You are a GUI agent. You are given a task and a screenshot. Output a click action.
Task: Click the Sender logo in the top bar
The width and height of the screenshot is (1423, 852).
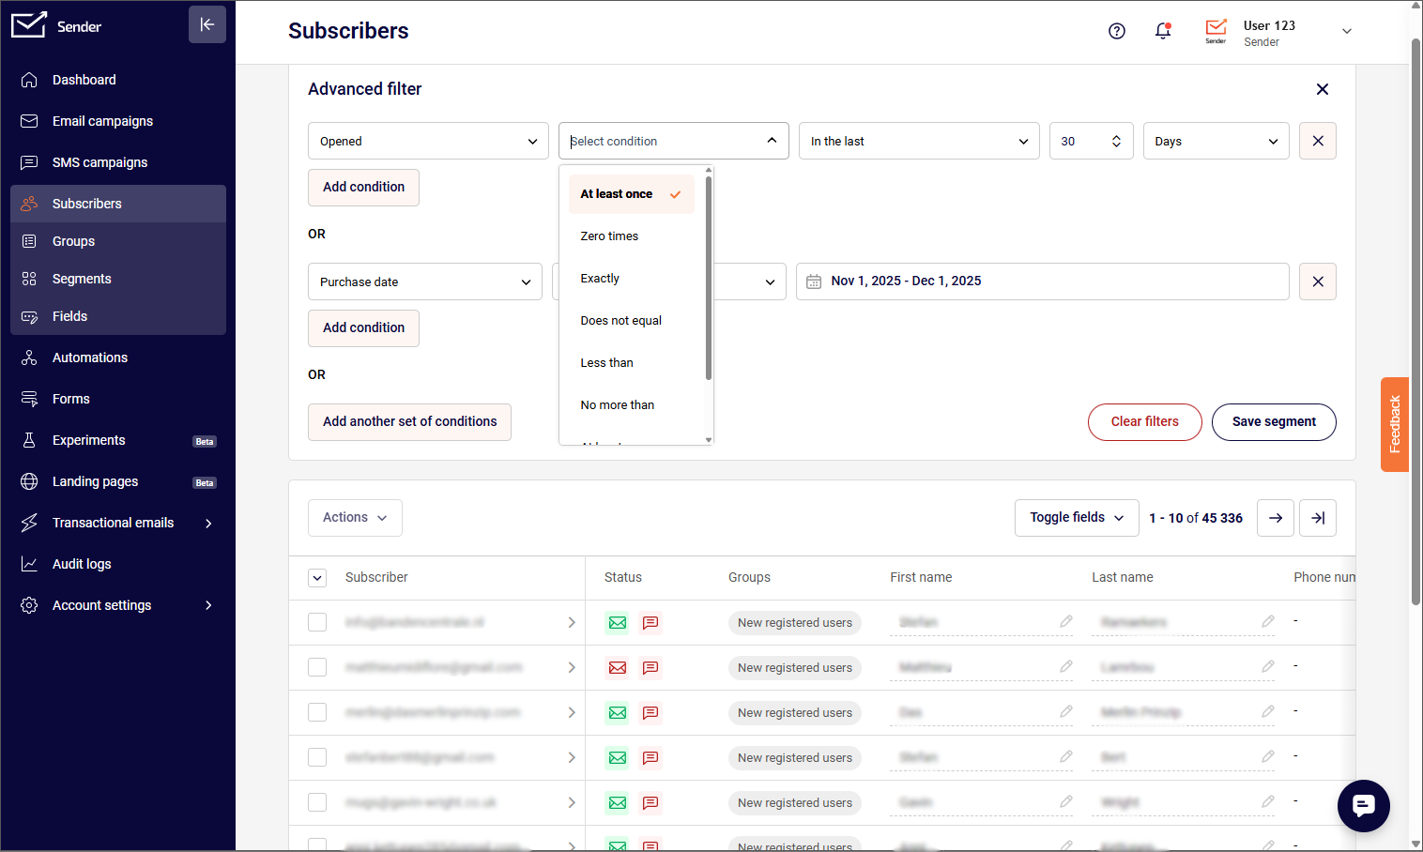pos(1216,30)
